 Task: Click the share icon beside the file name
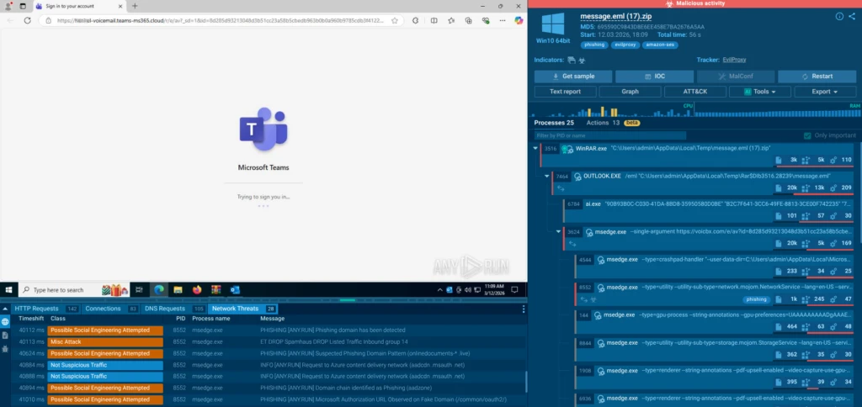pos(850,16)
